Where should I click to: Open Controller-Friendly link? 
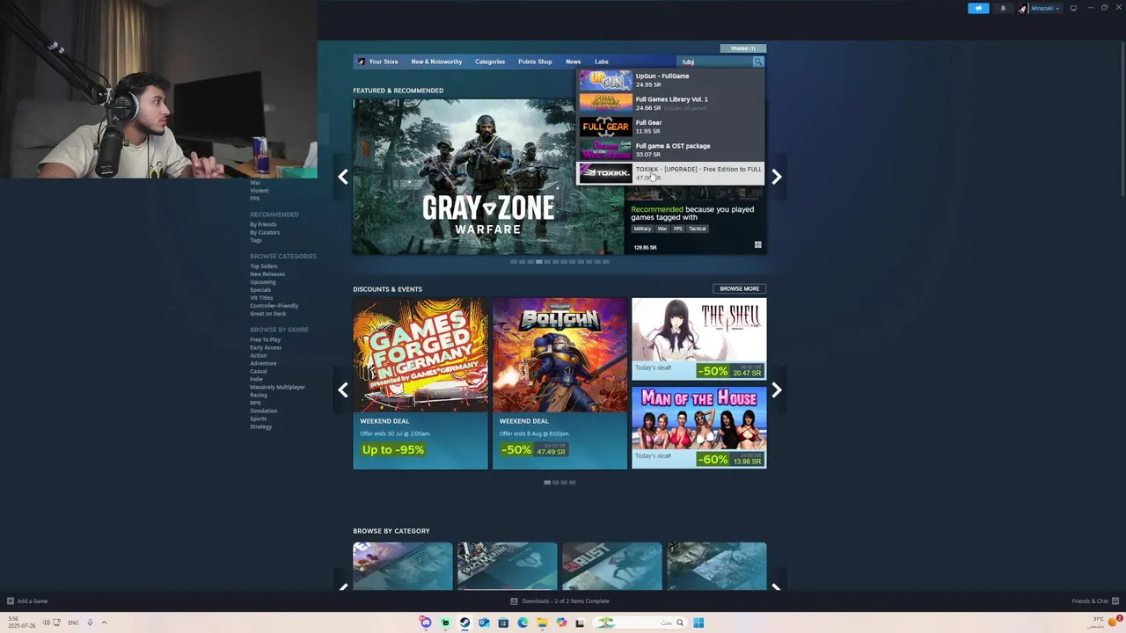tap(274, 306)
